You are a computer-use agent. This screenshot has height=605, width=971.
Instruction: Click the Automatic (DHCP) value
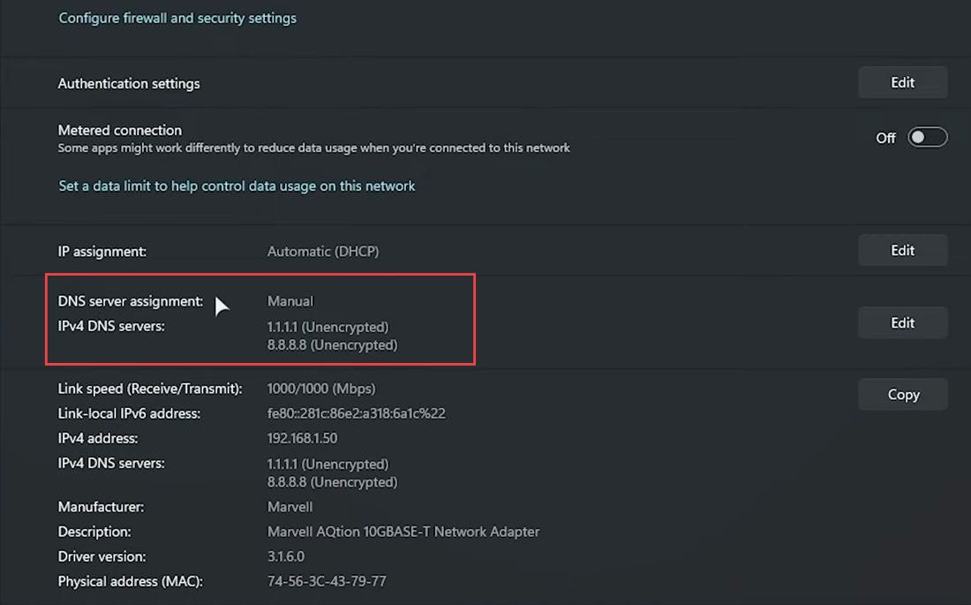[x=322, y=252]
